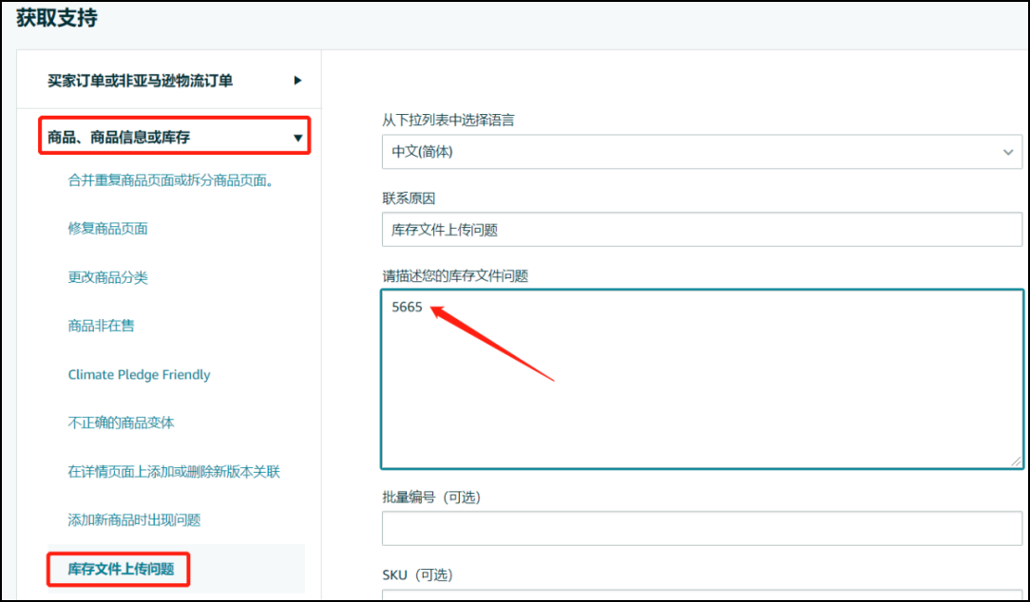Click the 批量编号 optional input field
Viewport: 1030px width, 602px height.
tap(701, 528)
